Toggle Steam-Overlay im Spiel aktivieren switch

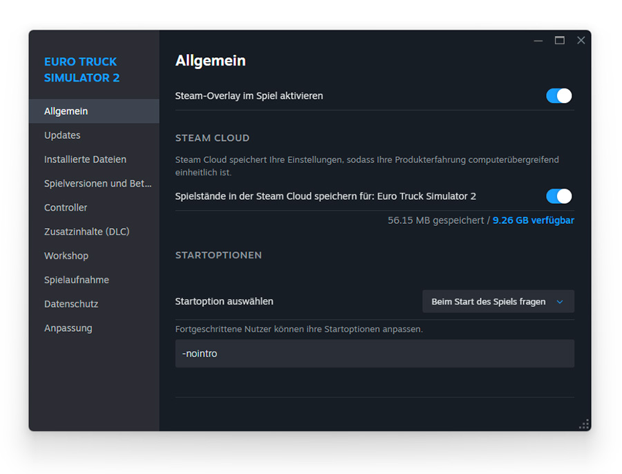[559, 95]
